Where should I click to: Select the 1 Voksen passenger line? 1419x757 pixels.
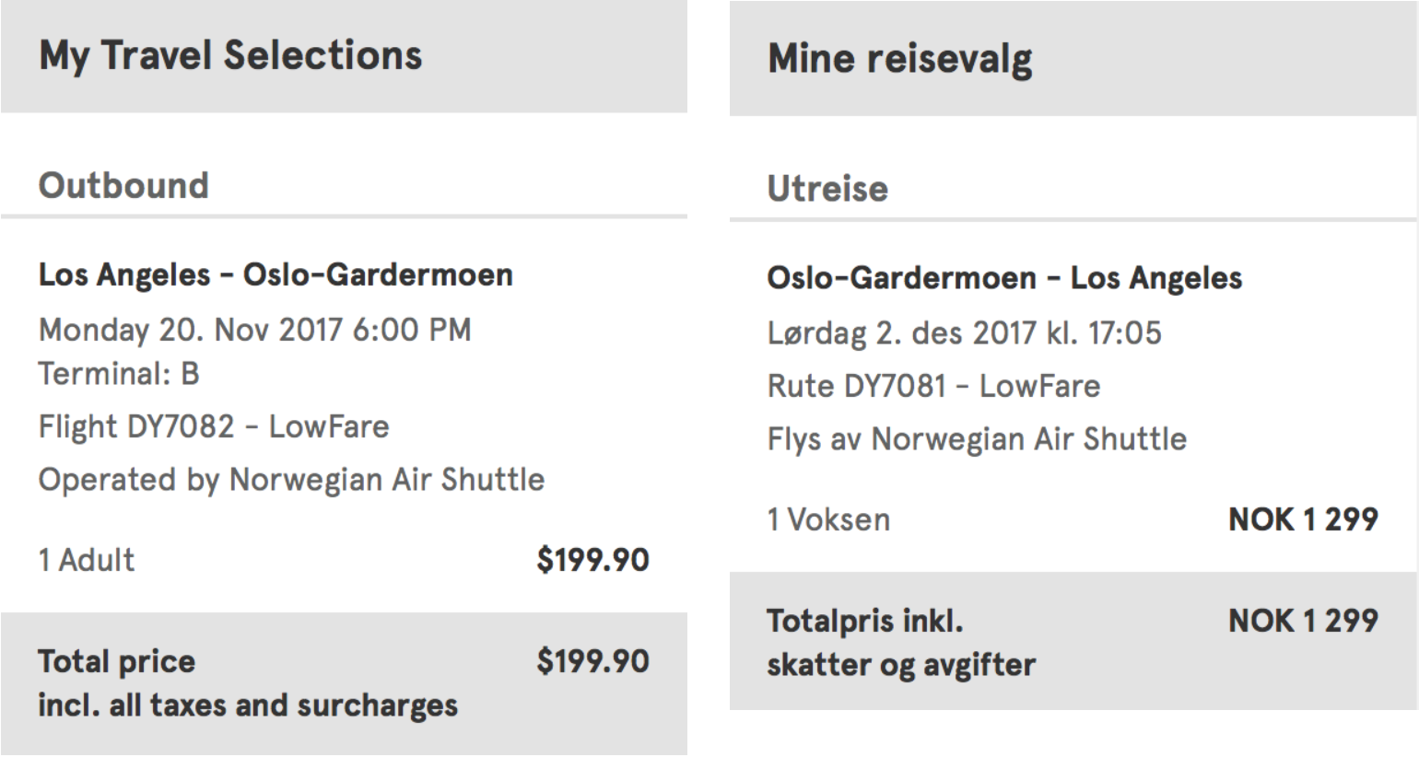tap(828, 519)
